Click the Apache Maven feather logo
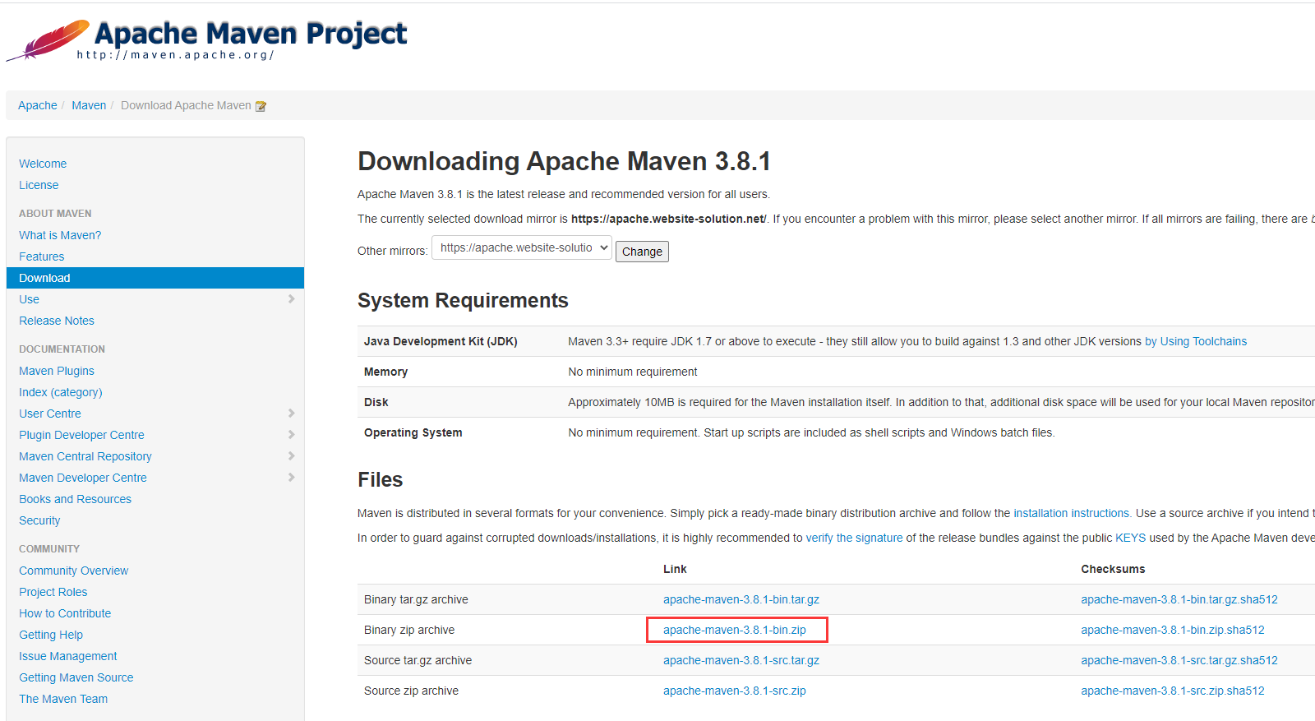Viewport: 1315px width, 721px height. pos(48,39)
